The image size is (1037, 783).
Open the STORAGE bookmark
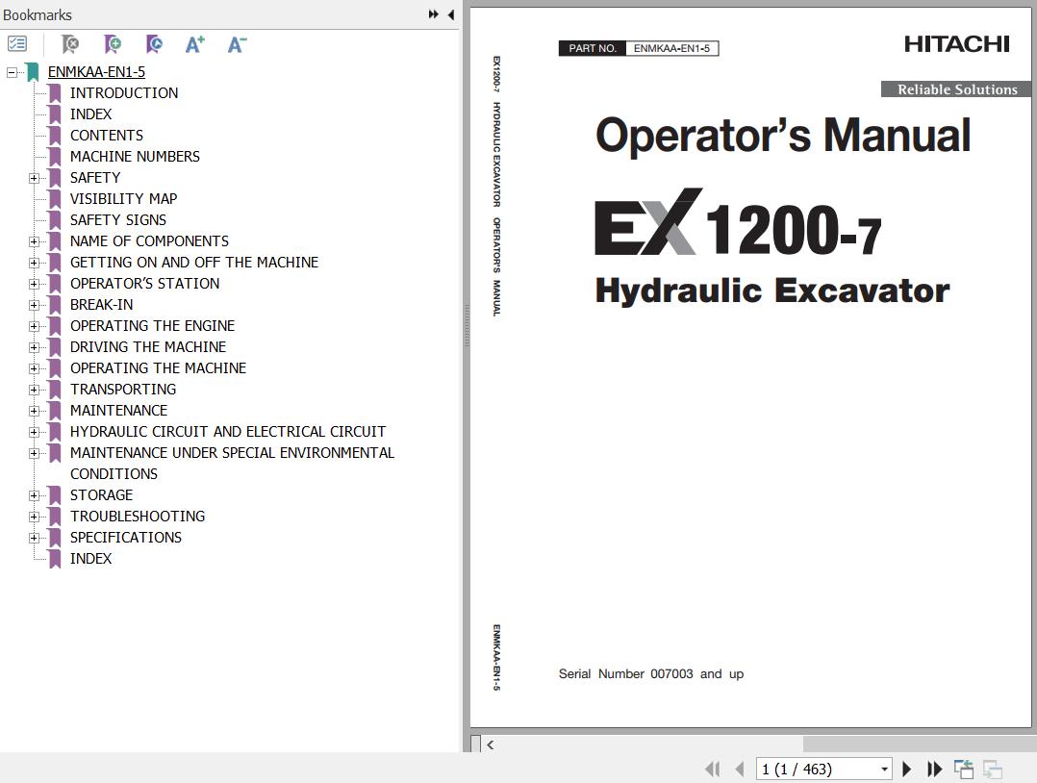[102, 495]
